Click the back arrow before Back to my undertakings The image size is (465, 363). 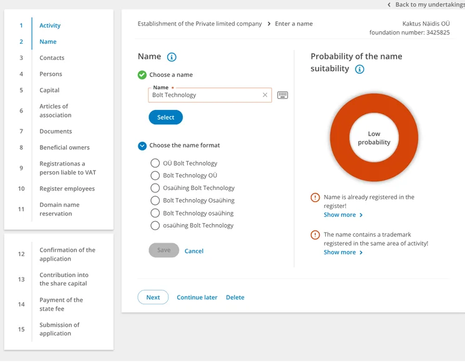point(389,5)
